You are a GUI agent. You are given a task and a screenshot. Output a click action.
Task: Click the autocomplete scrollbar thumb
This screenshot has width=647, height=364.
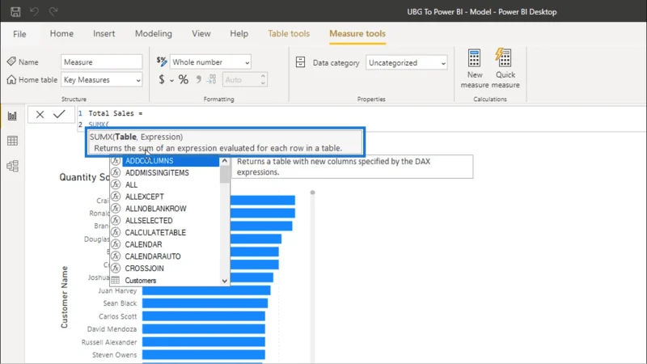pyautogui.click(x=225, y=174)
